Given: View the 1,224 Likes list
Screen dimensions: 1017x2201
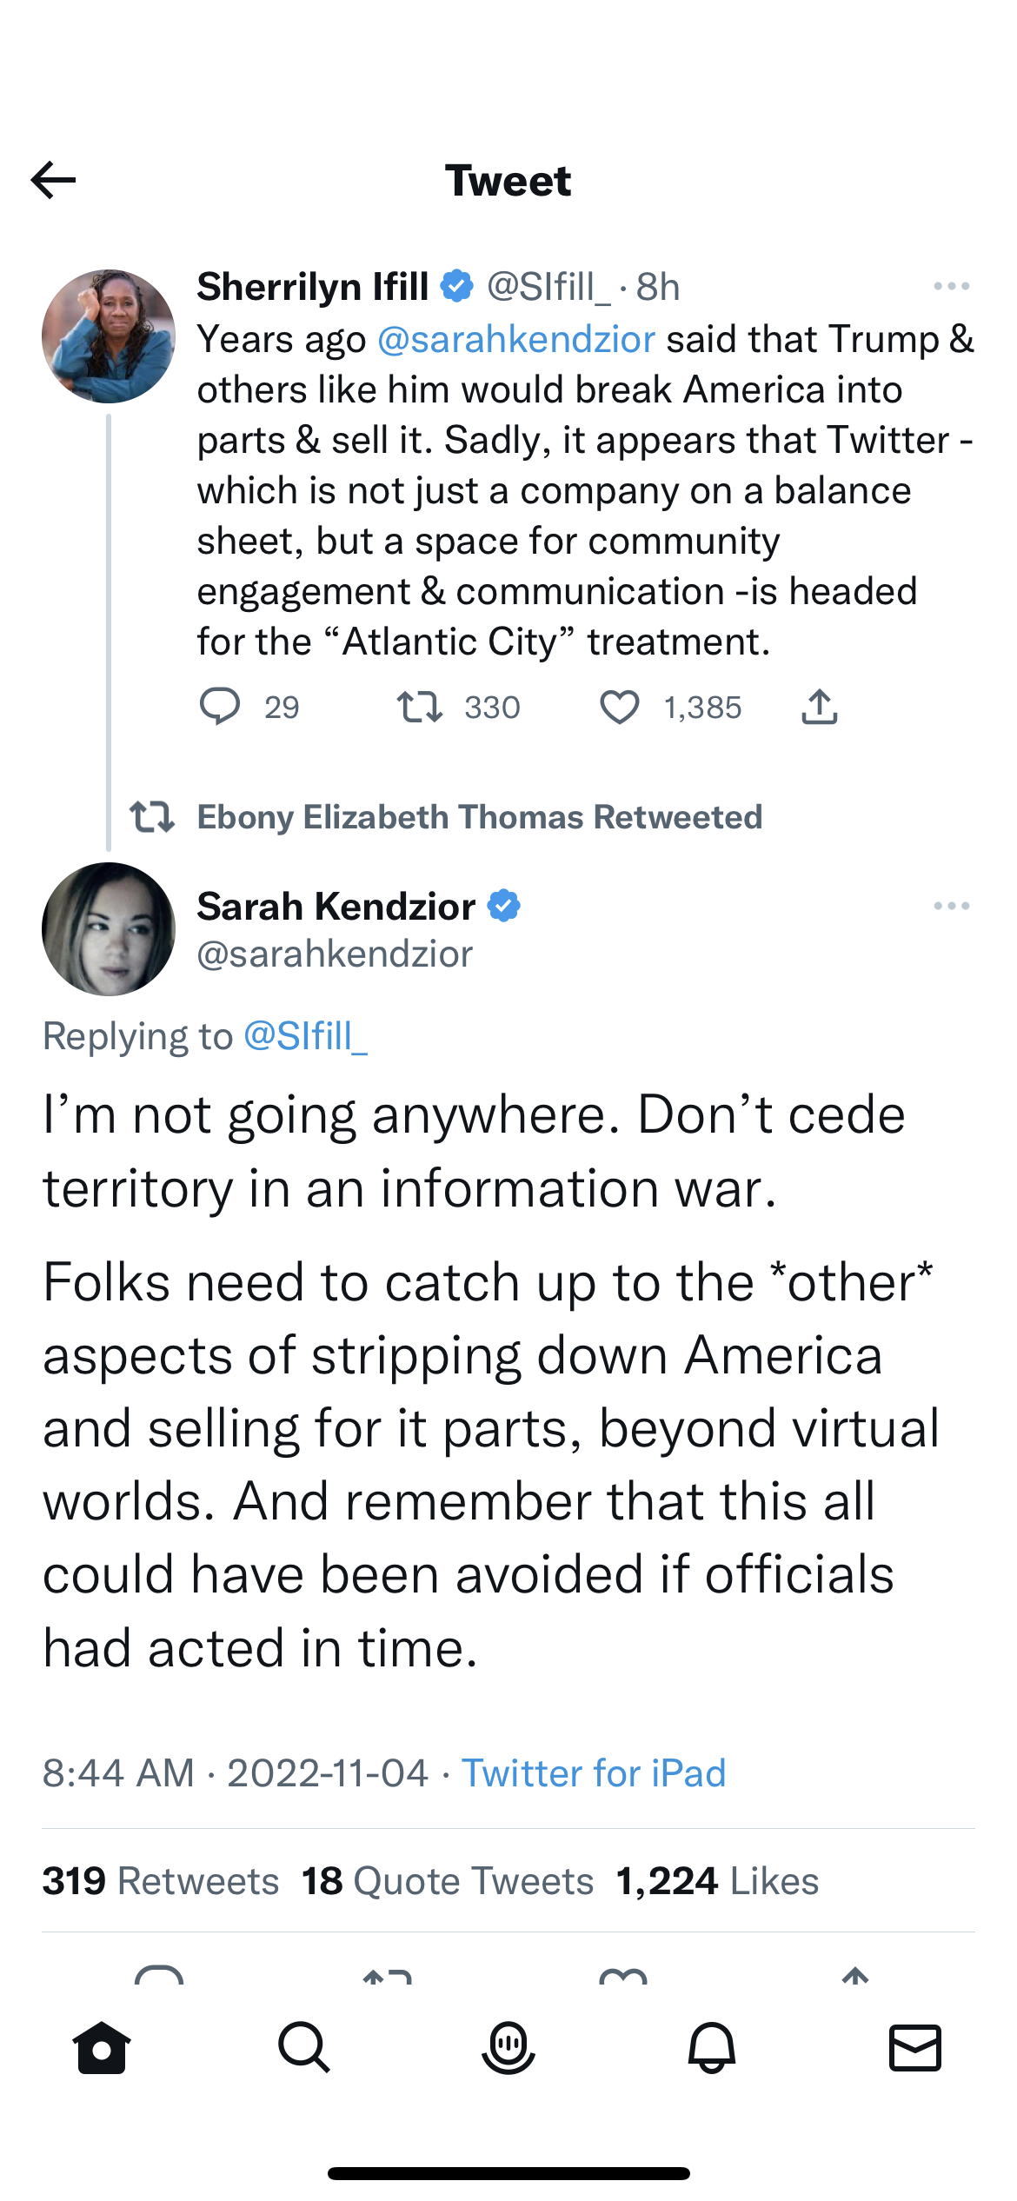Looking at the screenshot, I should (717, 1881).
